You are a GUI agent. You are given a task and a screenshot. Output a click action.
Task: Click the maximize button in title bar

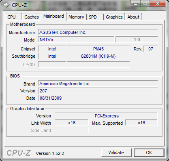coord(145,4)
